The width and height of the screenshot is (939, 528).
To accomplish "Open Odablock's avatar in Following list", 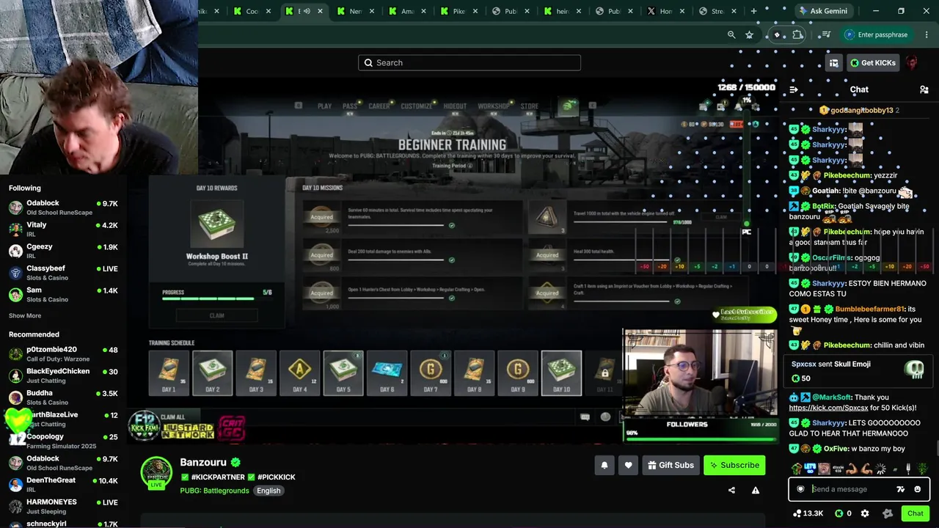I will click(x=15, y=208).
